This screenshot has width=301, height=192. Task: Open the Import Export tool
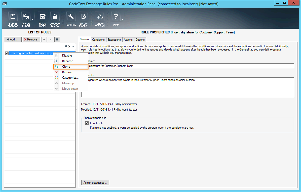pos(26,19)
